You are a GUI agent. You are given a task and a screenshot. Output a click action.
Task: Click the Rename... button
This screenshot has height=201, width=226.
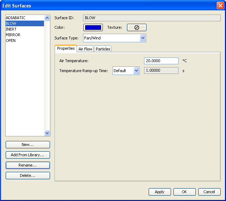(x=28, y=165)
